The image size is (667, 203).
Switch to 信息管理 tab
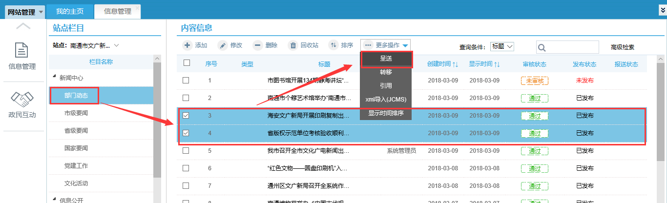[118, 11]
